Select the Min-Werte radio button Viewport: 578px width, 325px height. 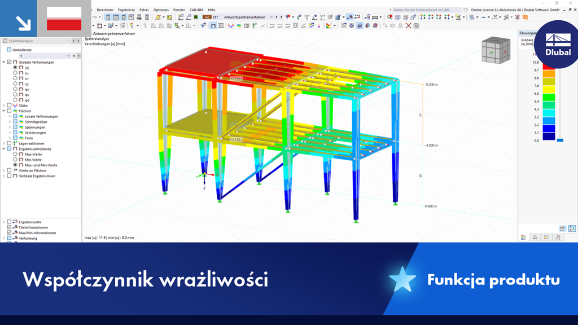pyautogui.click(x=15, y=160)
